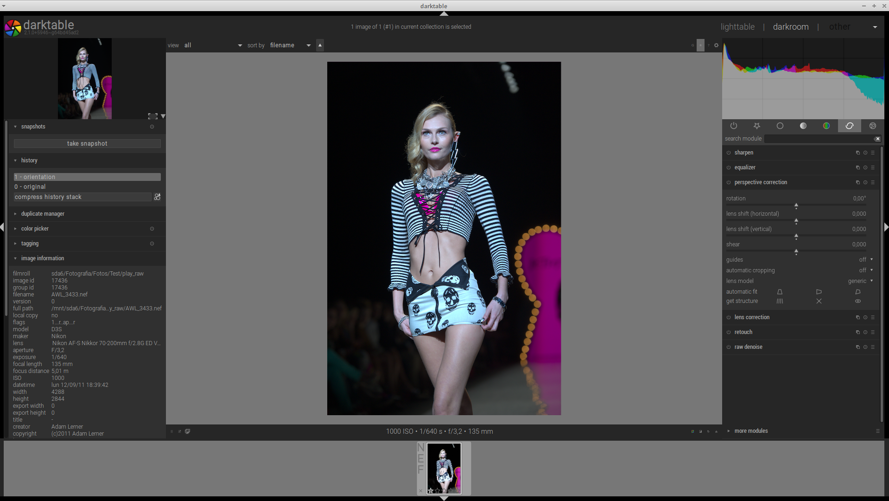The image size is (889, 501).
Task: Open global preferences gear
Action: click(716, 45)
